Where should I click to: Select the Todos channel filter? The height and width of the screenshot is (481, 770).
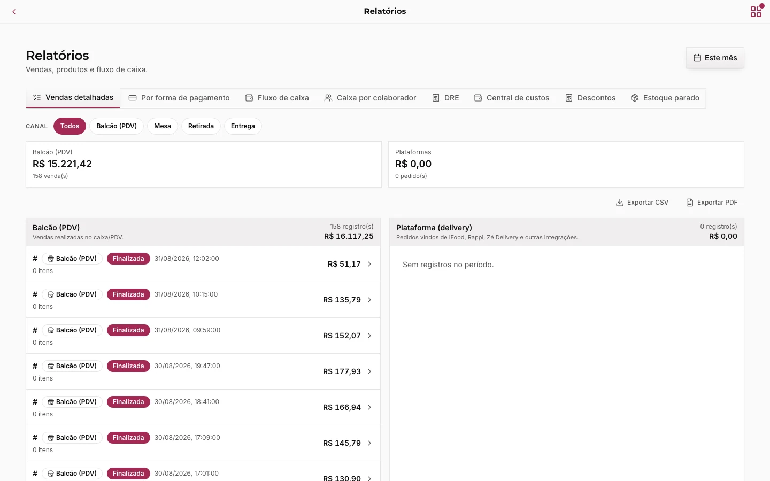coord(70,126)
